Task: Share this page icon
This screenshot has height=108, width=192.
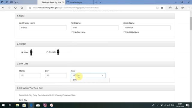Action: click(x=183, y=7)
